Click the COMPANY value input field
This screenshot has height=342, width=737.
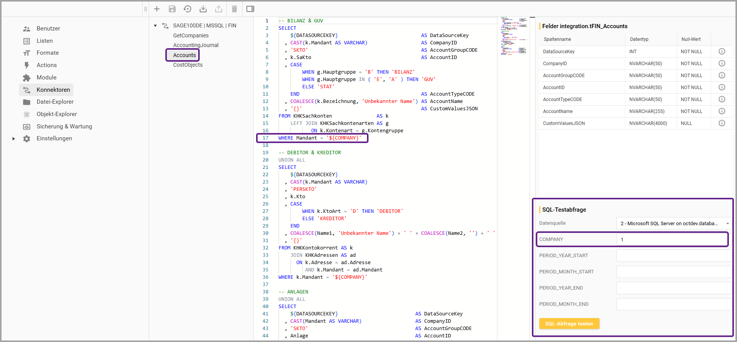(672, 239)
